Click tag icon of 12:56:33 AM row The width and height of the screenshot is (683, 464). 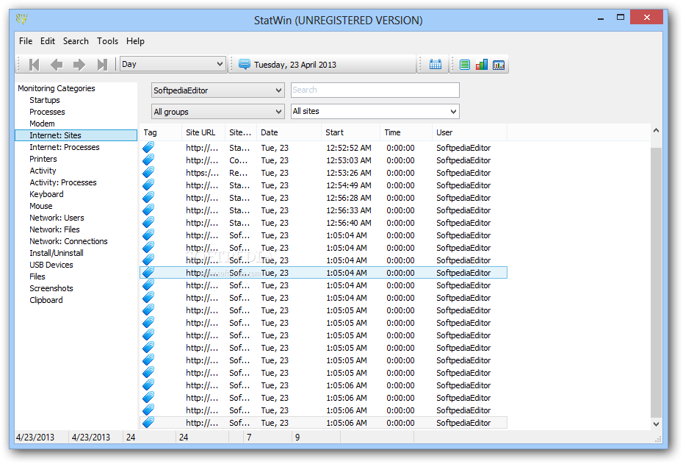pos(148,210)
